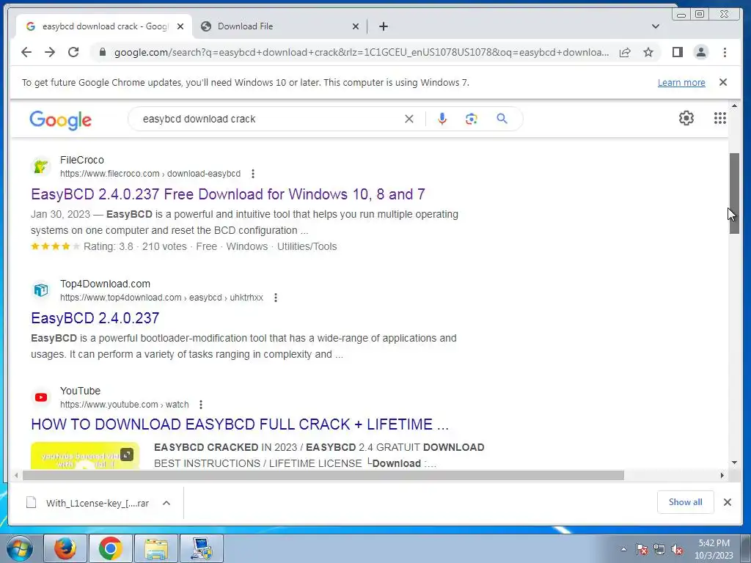Image resolution: width=751 pixels, height=563 pixels.
Task: Open HOW TO DOWNLOAD EASYBCD FULL CRACK video
Action: point(240,424)
